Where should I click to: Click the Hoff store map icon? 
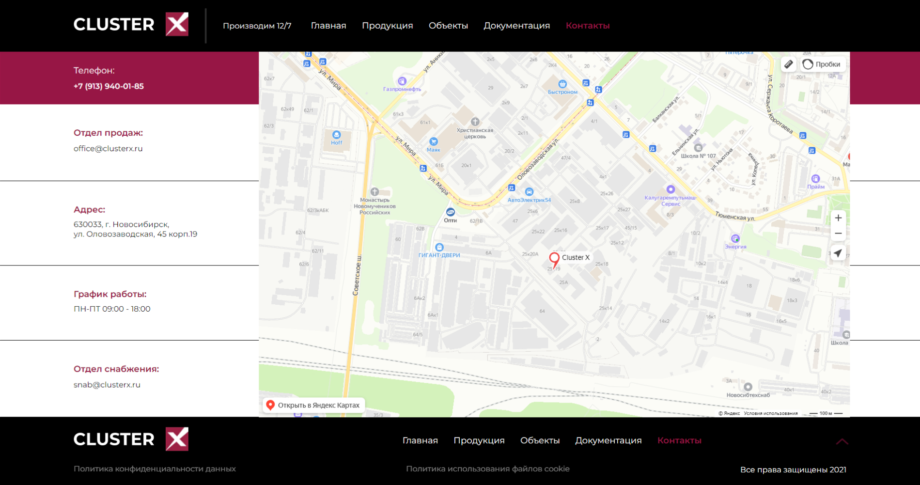(336, 135)
